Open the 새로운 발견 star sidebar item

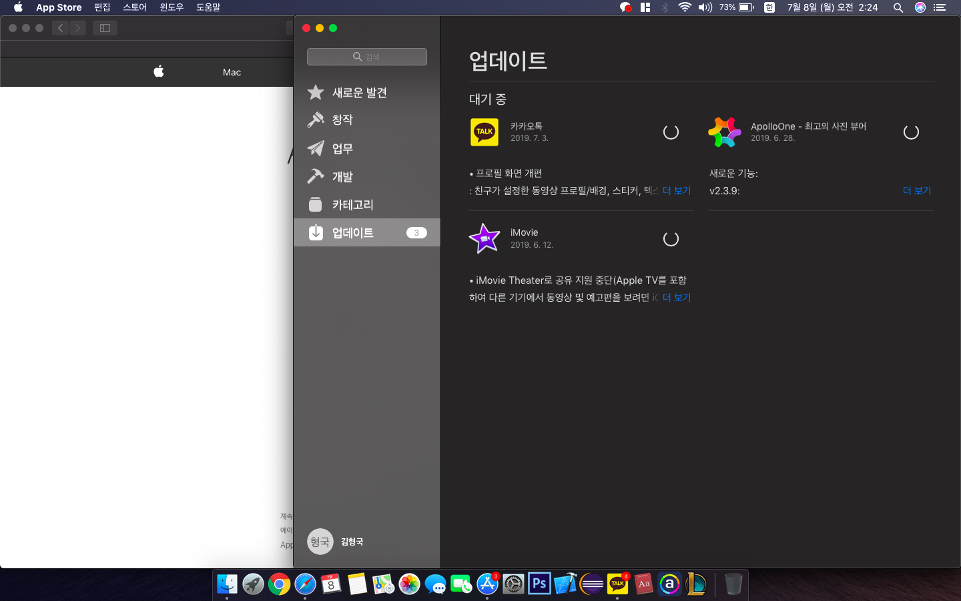pyautogui.click(x=359, y=93)
